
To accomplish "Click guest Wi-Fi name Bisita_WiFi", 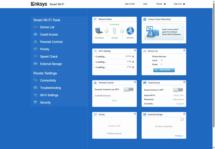I will click(x=179, y=95).
